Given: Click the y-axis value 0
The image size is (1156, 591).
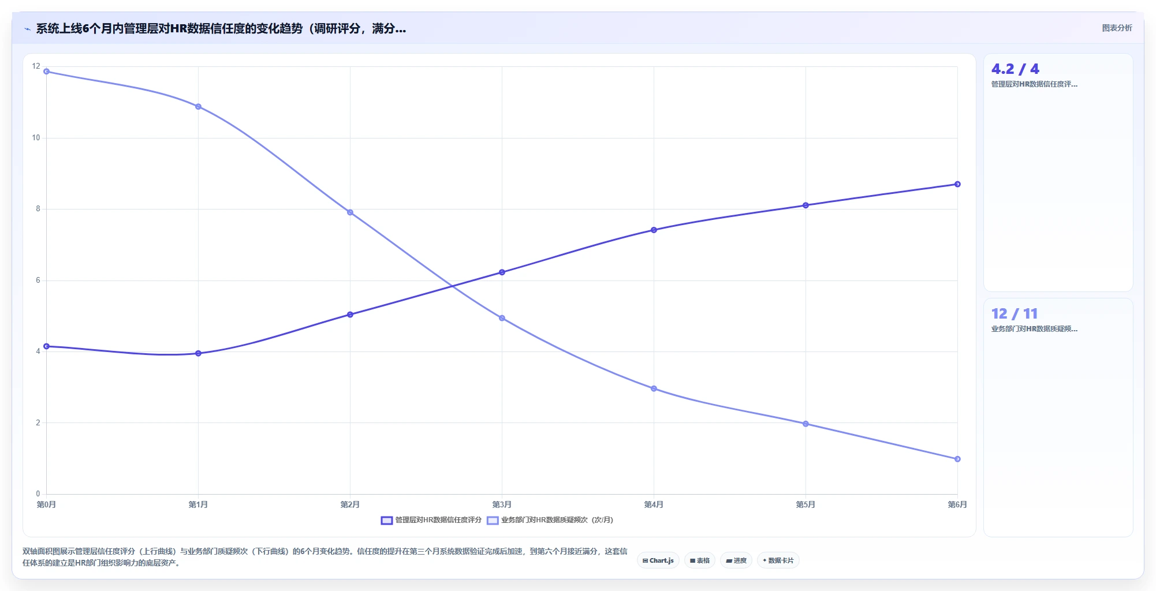Looking at the screenshot, I should tap(38, 493).
